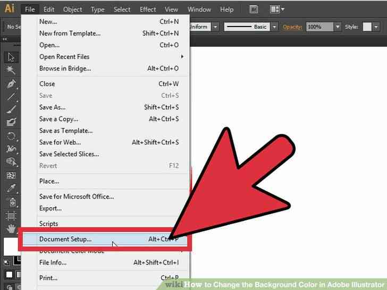Select the Hand tool
Screen dimensions: 387x290
[11, 229]
